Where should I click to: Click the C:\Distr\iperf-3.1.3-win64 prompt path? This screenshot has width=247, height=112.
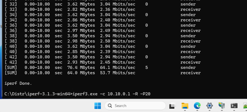(37, 94)
